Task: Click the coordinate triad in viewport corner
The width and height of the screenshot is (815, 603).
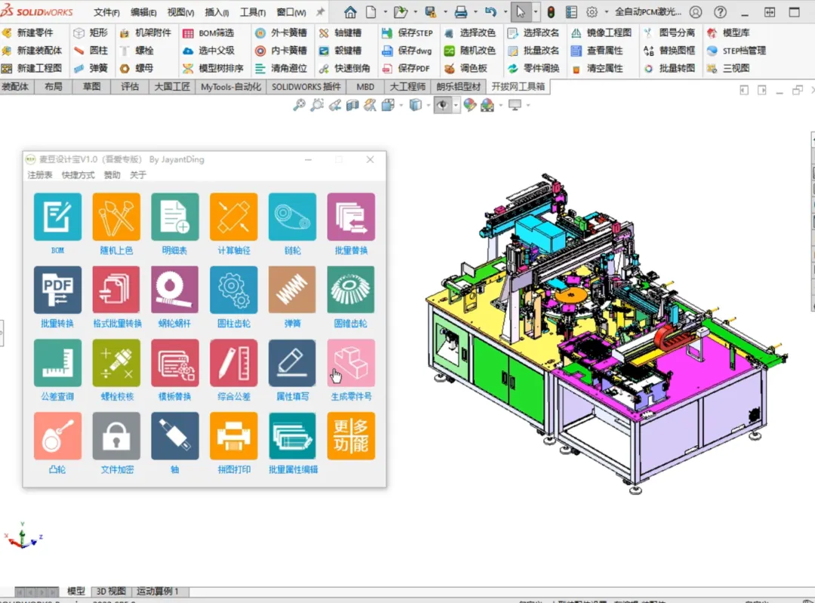Action: [x=23, y=537]
